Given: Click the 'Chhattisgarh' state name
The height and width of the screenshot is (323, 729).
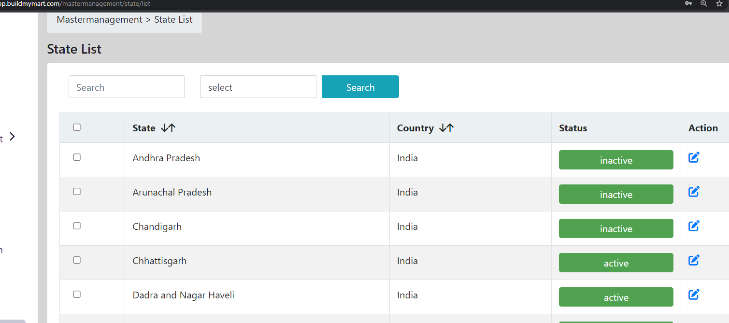Looking at the screenshot, I should pyautogui.click(x=159, y=261).
